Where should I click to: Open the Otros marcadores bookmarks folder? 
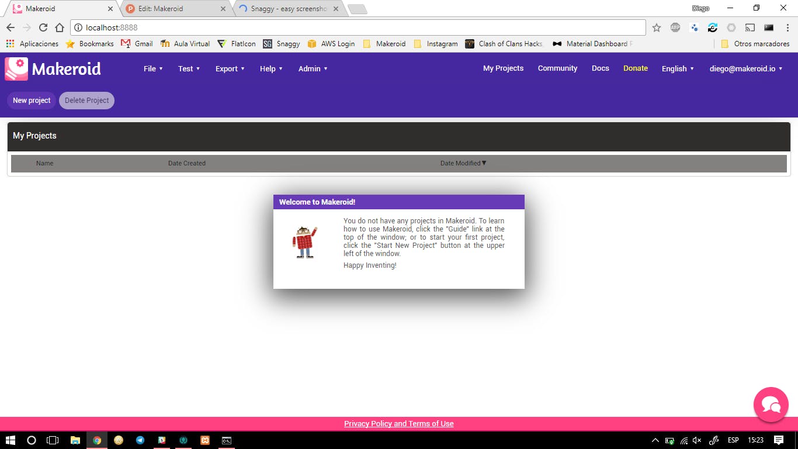[x=755, y=44]
